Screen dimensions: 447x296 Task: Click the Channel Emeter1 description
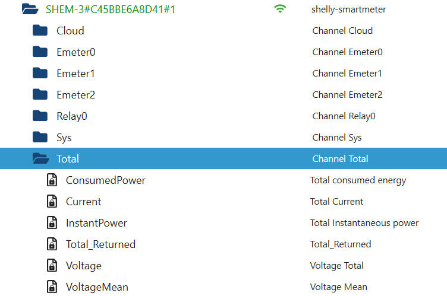tap(347, 73)
